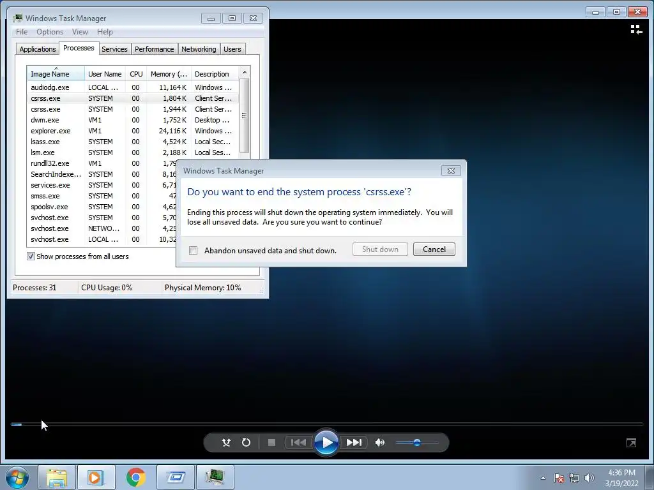Select SearchIndexer process row
654x490 pixels.
[102, 174]
